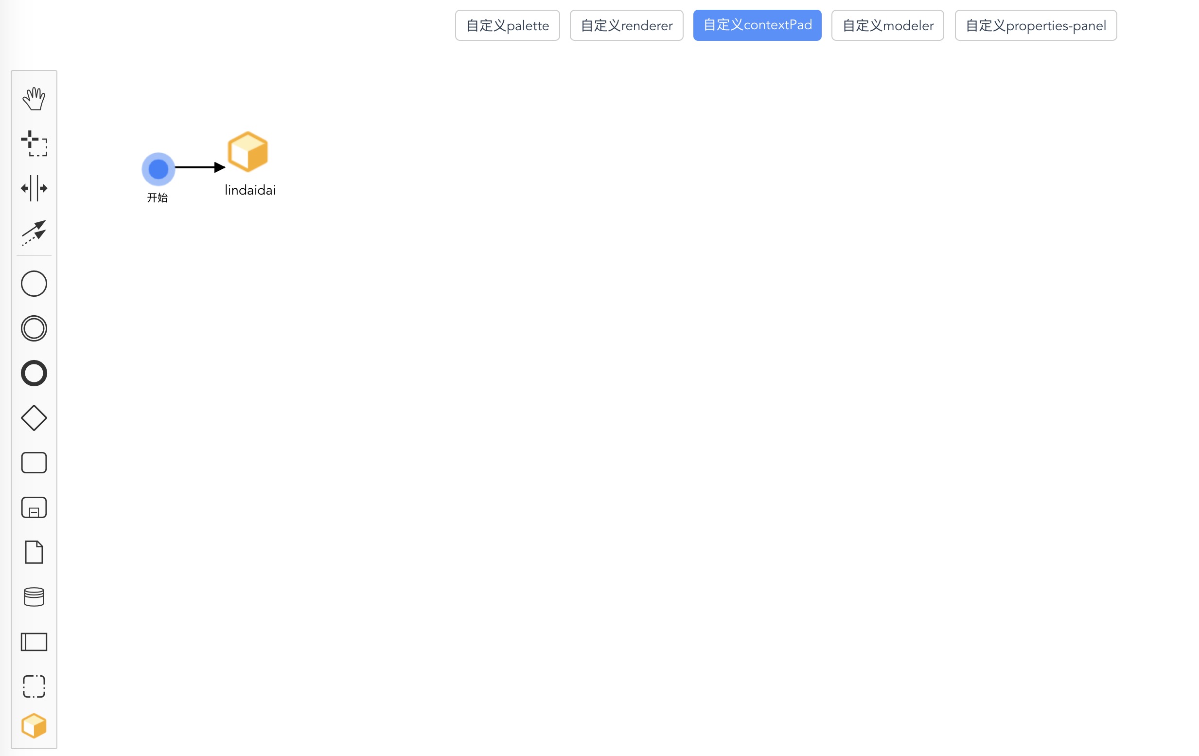Screen dimensions: 1199x756
Task: Activate the create/remove space tool
Action: coord(34,188)
